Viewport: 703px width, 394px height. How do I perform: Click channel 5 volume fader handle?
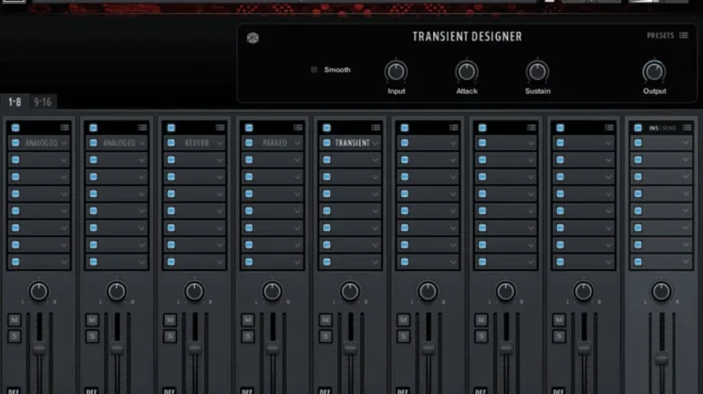[351, 347]
